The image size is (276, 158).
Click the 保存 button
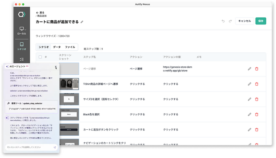coord(261,21)
